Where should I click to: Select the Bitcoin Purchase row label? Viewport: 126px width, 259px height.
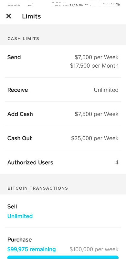click(x=19, y=240)
